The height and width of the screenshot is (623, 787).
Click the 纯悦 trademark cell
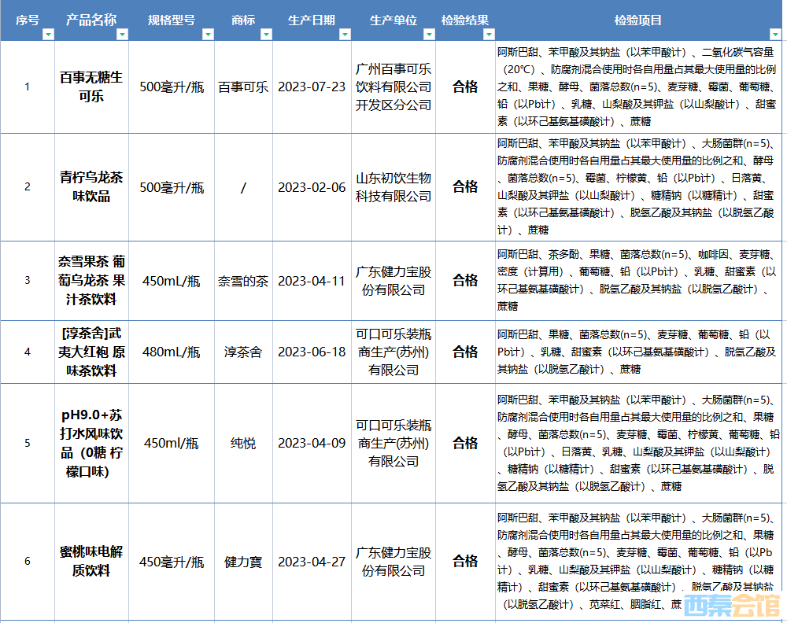(243, 443)
